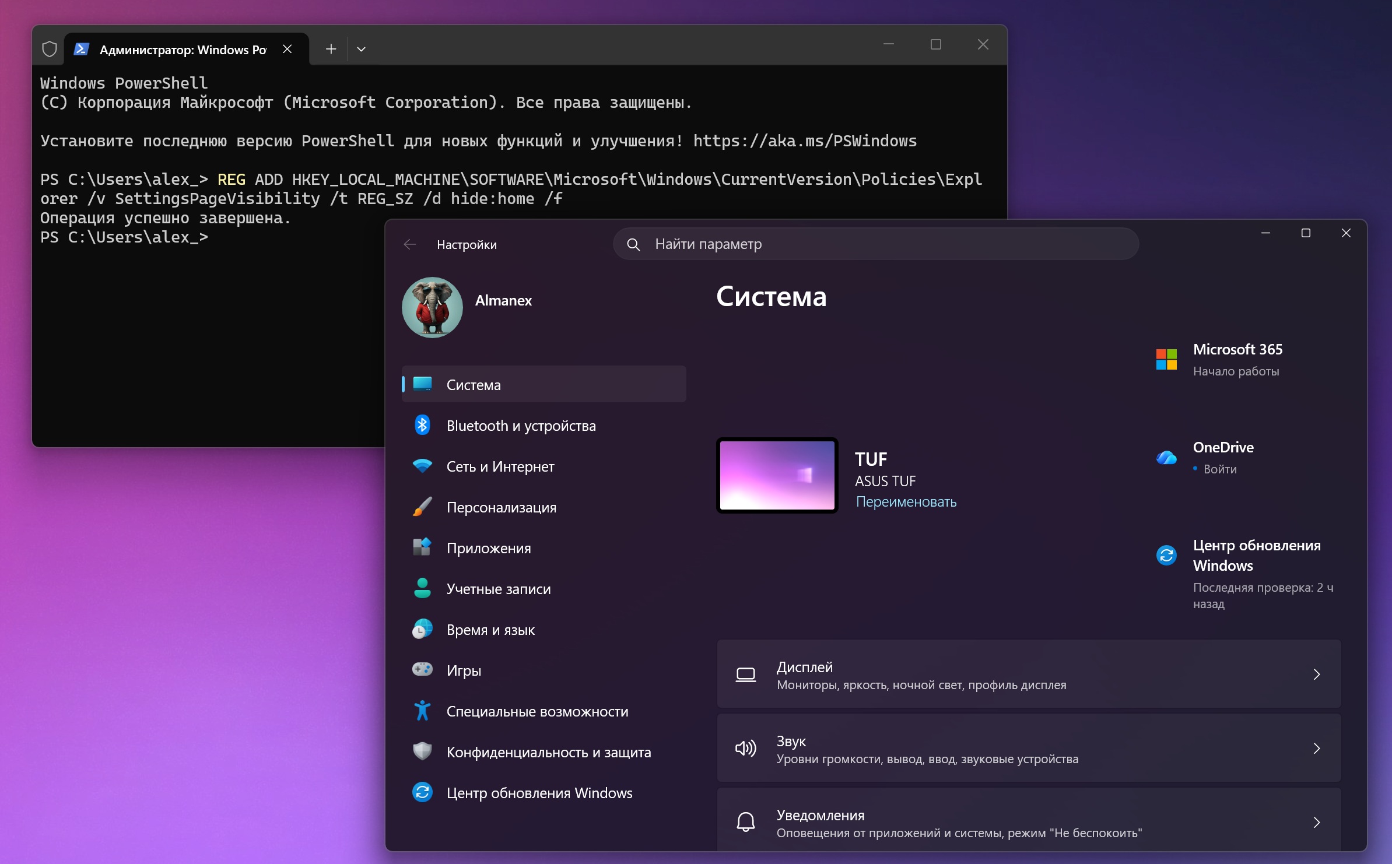This screenshot has height=864, width=1392.
Task: Open the Almanex account avatar
Action: click(432, 307)
